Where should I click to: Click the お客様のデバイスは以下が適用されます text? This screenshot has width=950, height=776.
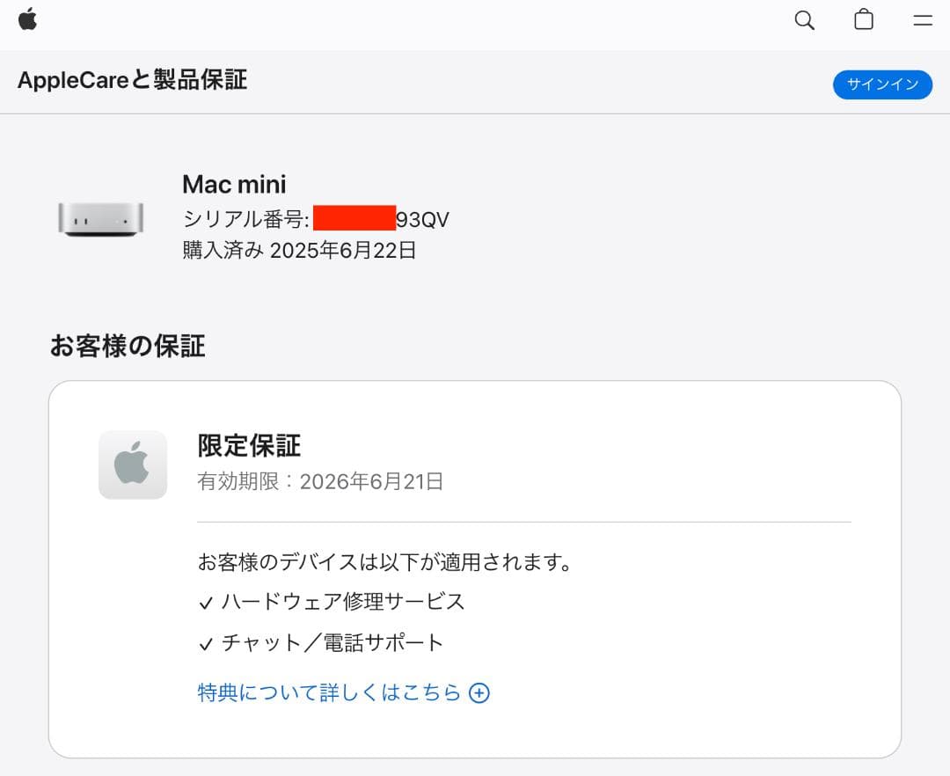coord(383,561)
